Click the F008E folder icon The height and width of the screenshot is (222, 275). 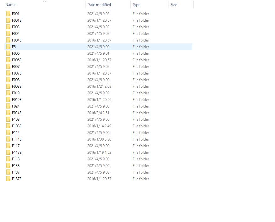[8, 86]
